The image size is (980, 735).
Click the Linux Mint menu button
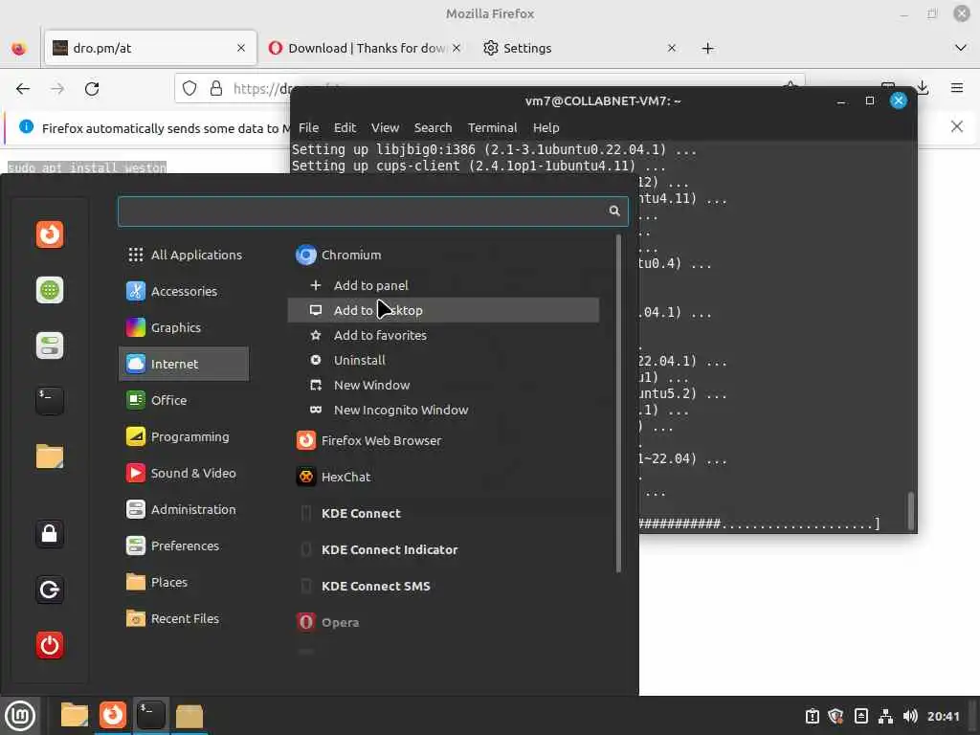[20, 716]
